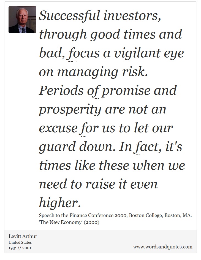201x260 pixels.
Task: Click the final word 'higher.' in the quote
Action: [60, 203]
